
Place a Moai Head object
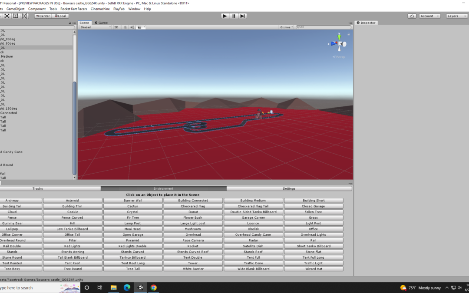tap(132, 229)
